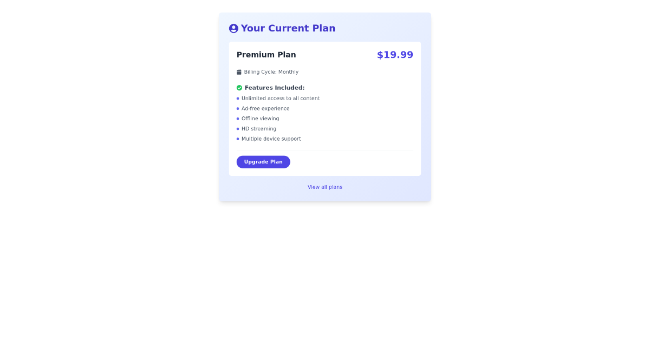Open the View all plans link
650x341 pixels.
tap(324, 187)
